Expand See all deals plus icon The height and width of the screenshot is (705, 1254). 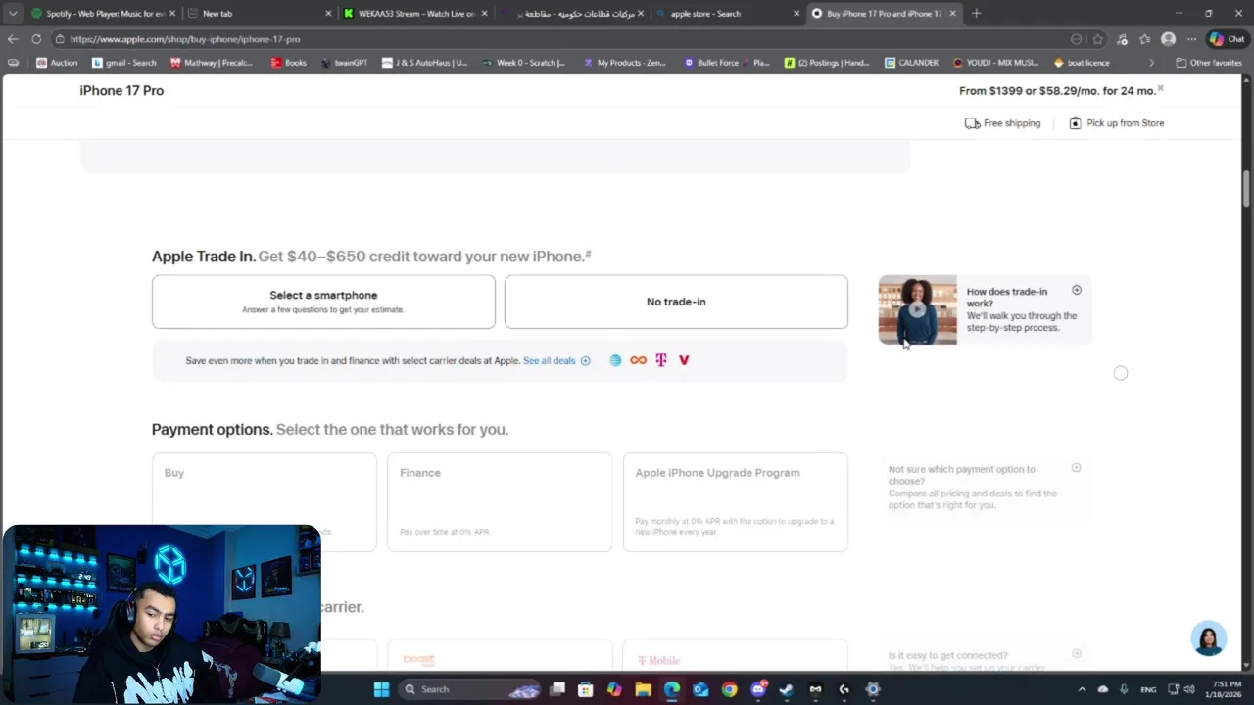585,361
